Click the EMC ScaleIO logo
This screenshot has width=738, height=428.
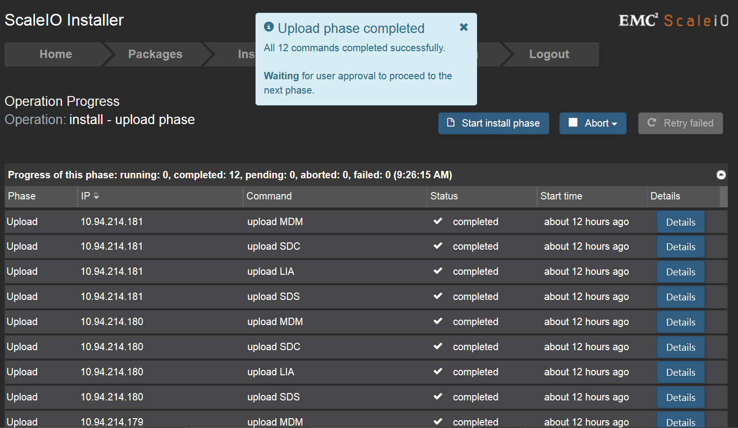[x=673, y=20]
